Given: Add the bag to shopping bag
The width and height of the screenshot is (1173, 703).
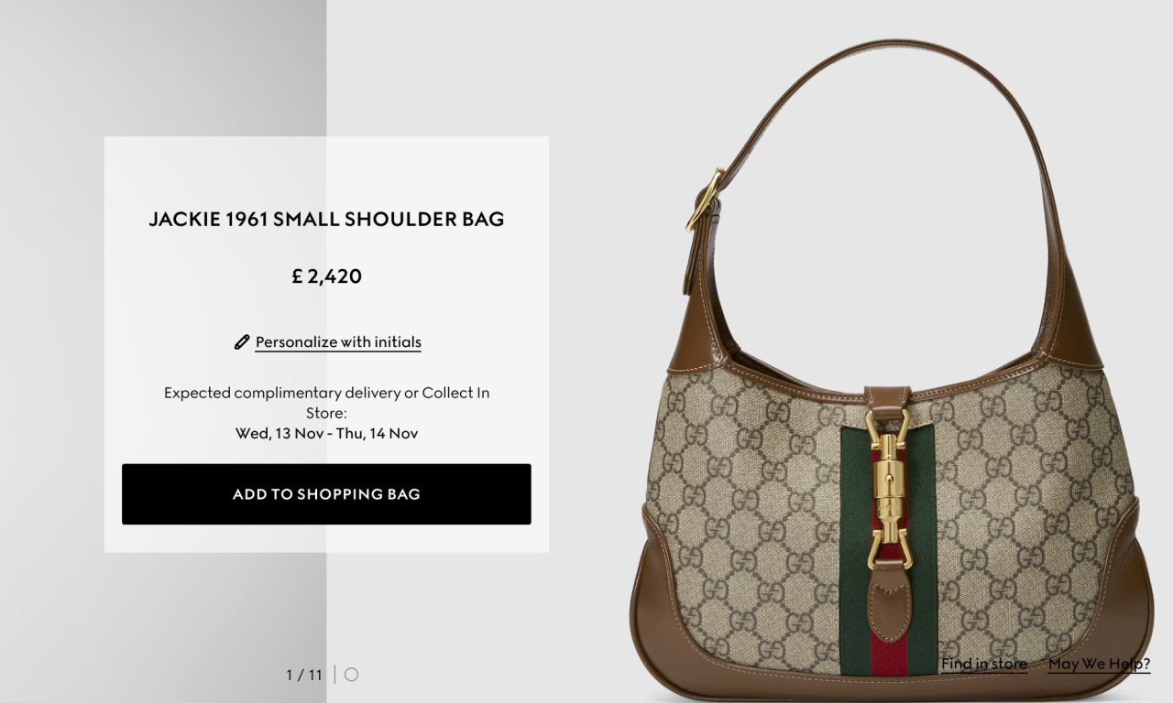Looking at the screenshot, I should coord(326,494).
